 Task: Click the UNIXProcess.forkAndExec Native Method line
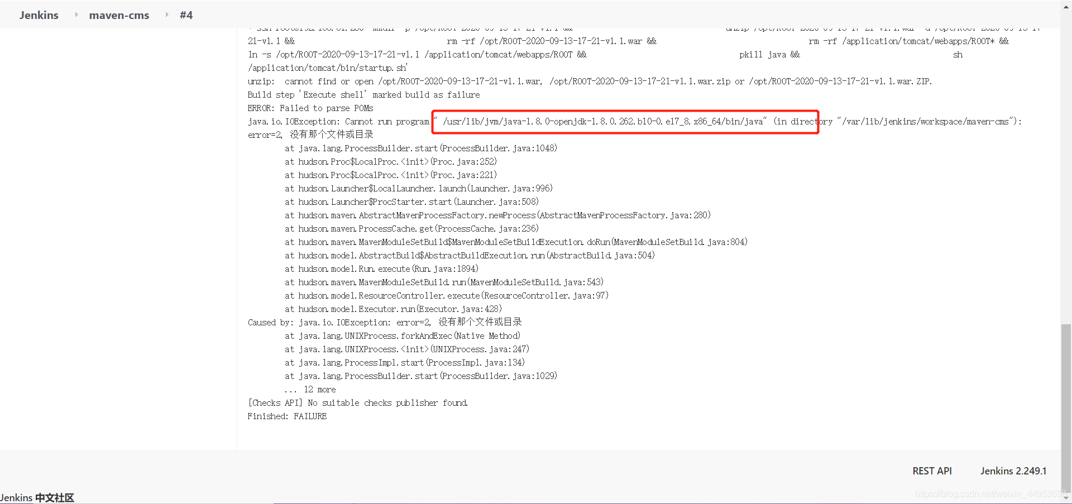[x=403, y=336]
